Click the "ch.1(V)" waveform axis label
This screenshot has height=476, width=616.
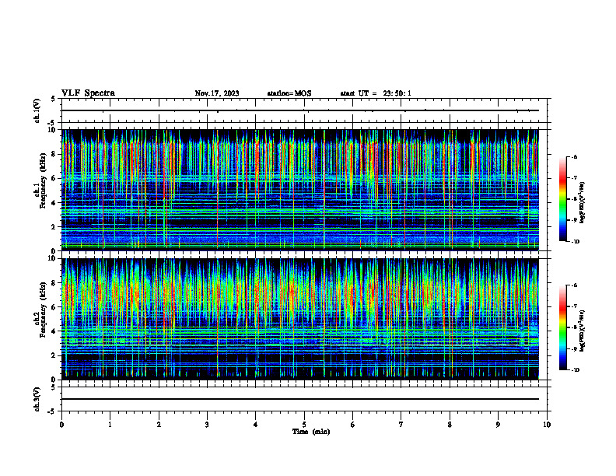37,110
